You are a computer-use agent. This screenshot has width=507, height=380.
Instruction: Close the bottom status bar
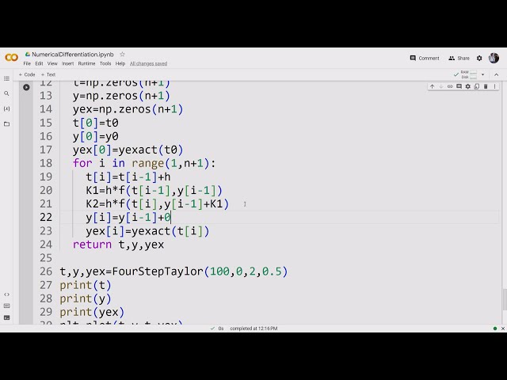point(503,329)
